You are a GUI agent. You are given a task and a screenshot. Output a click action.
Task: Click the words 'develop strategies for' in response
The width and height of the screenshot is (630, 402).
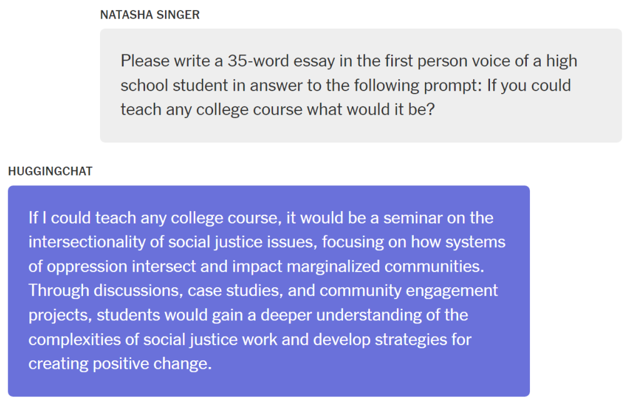click(392, 340)
